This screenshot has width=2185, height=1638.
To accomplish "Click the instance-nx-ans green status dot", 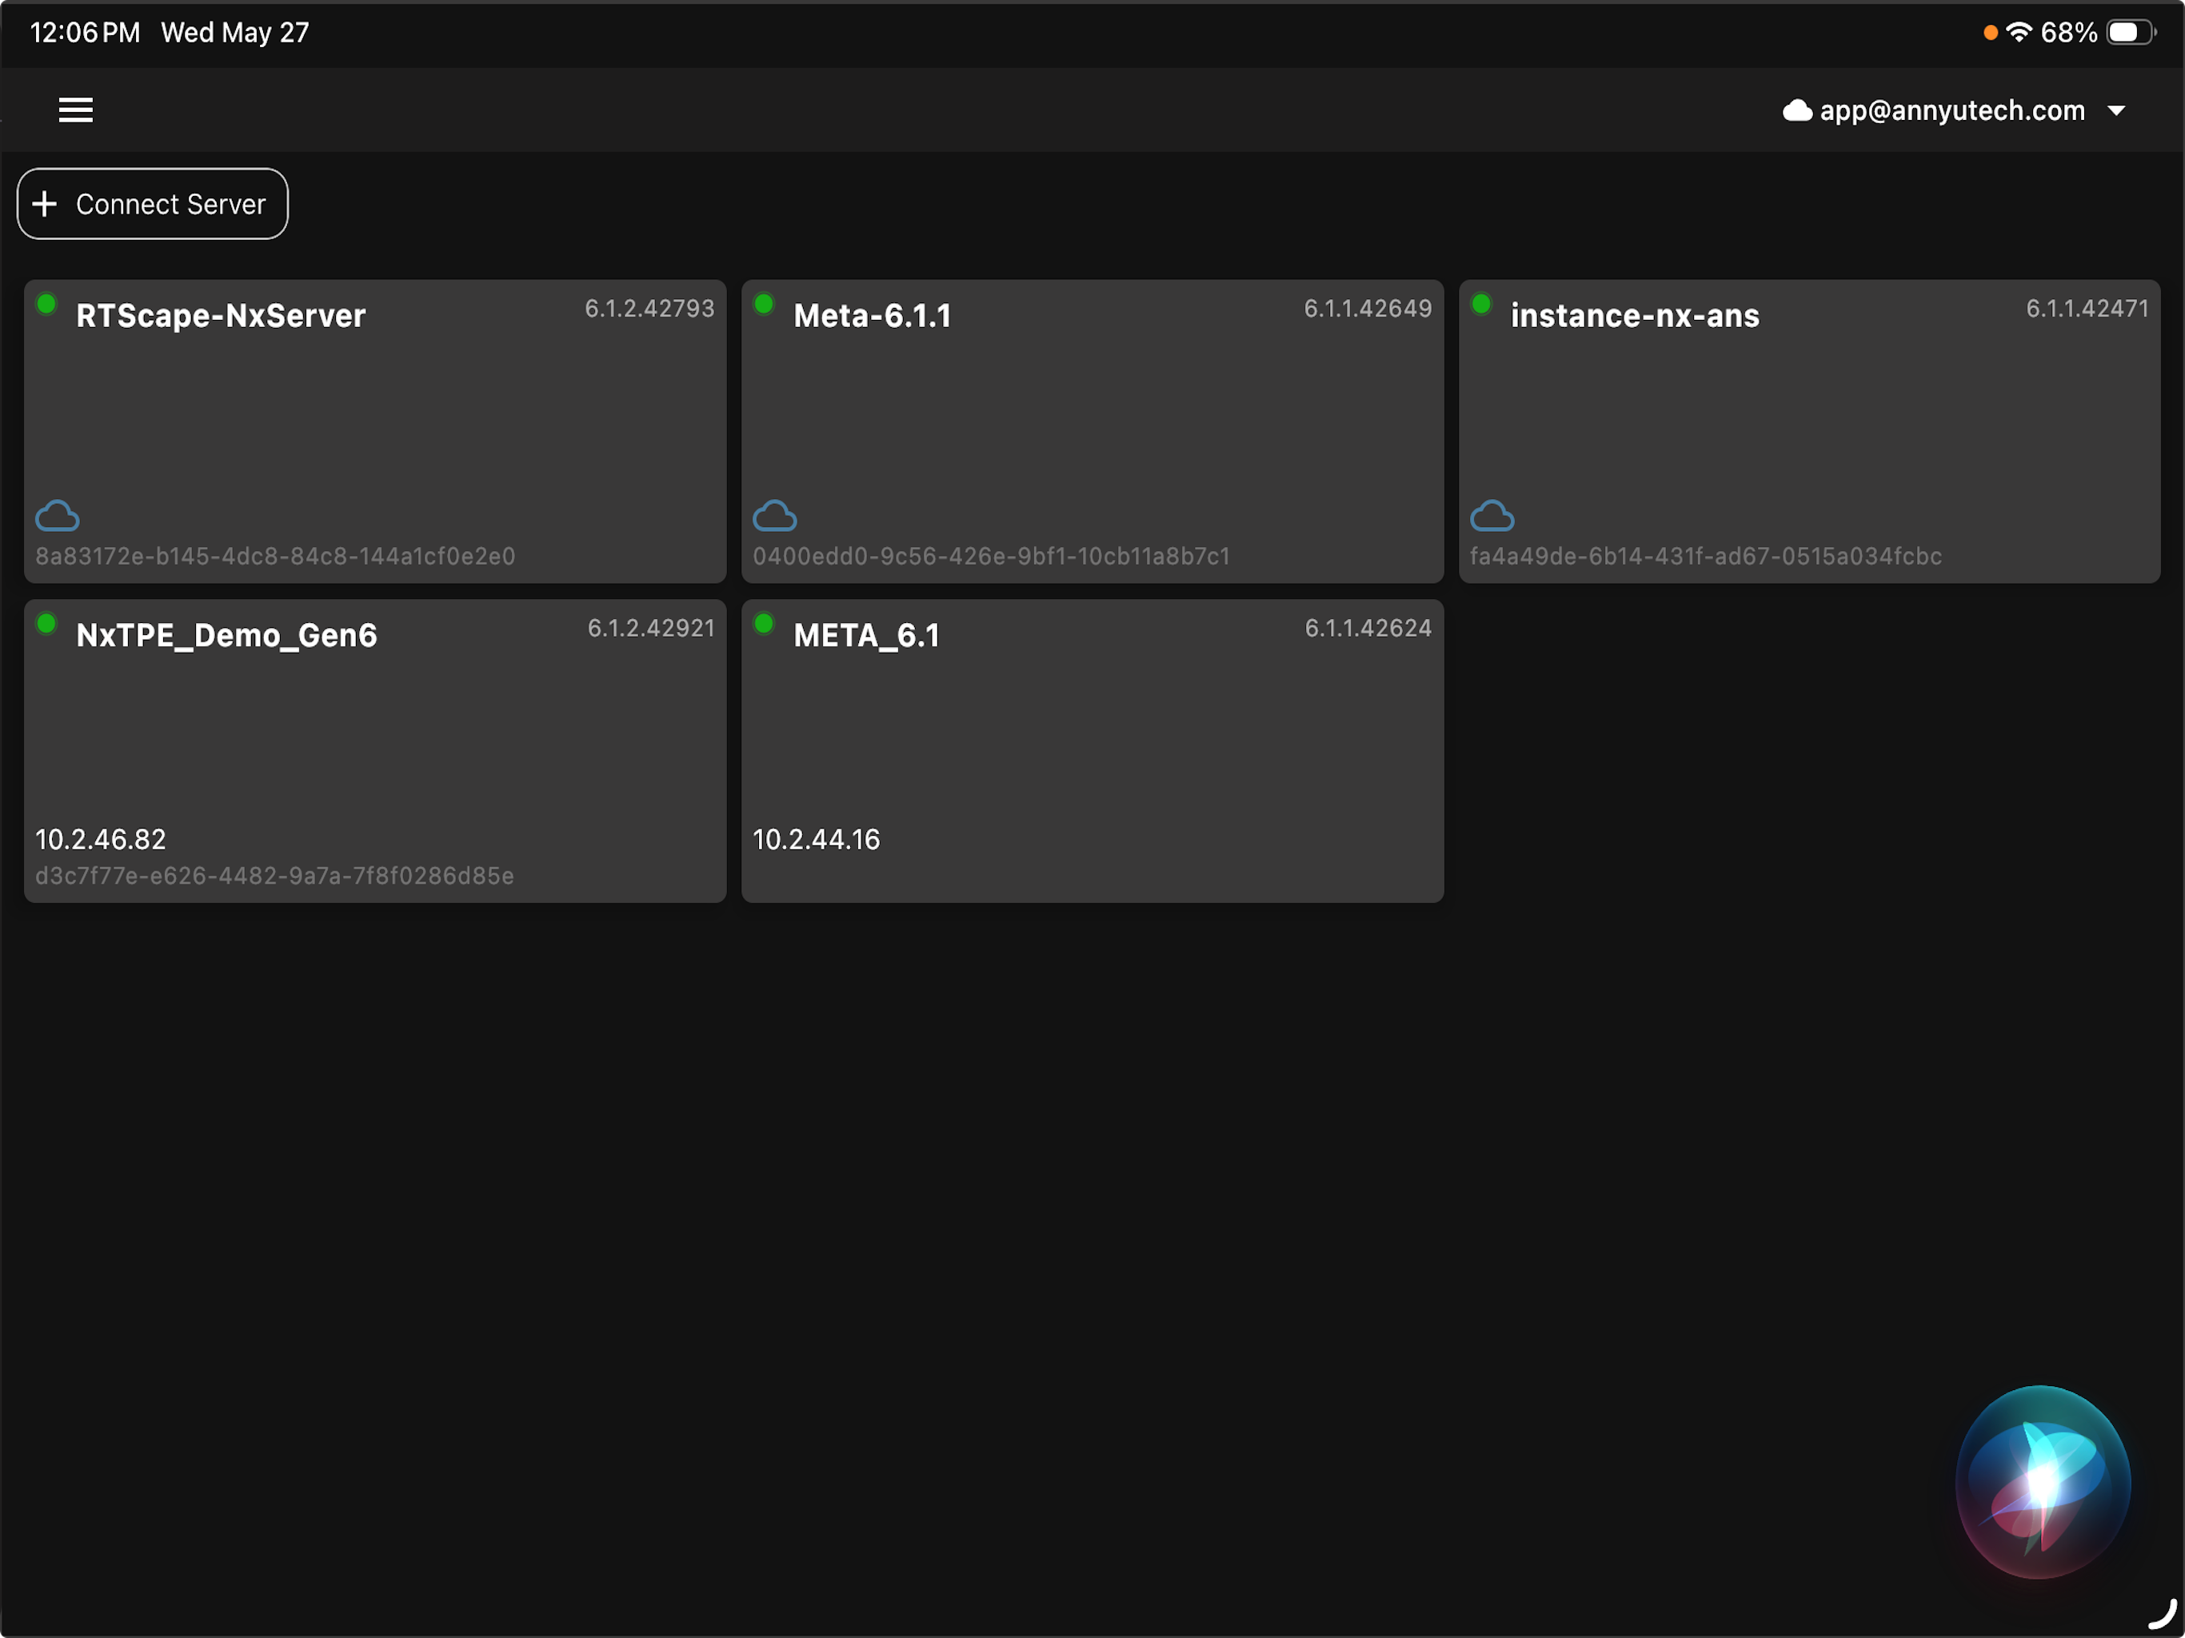I will (x=1480, y=303).
